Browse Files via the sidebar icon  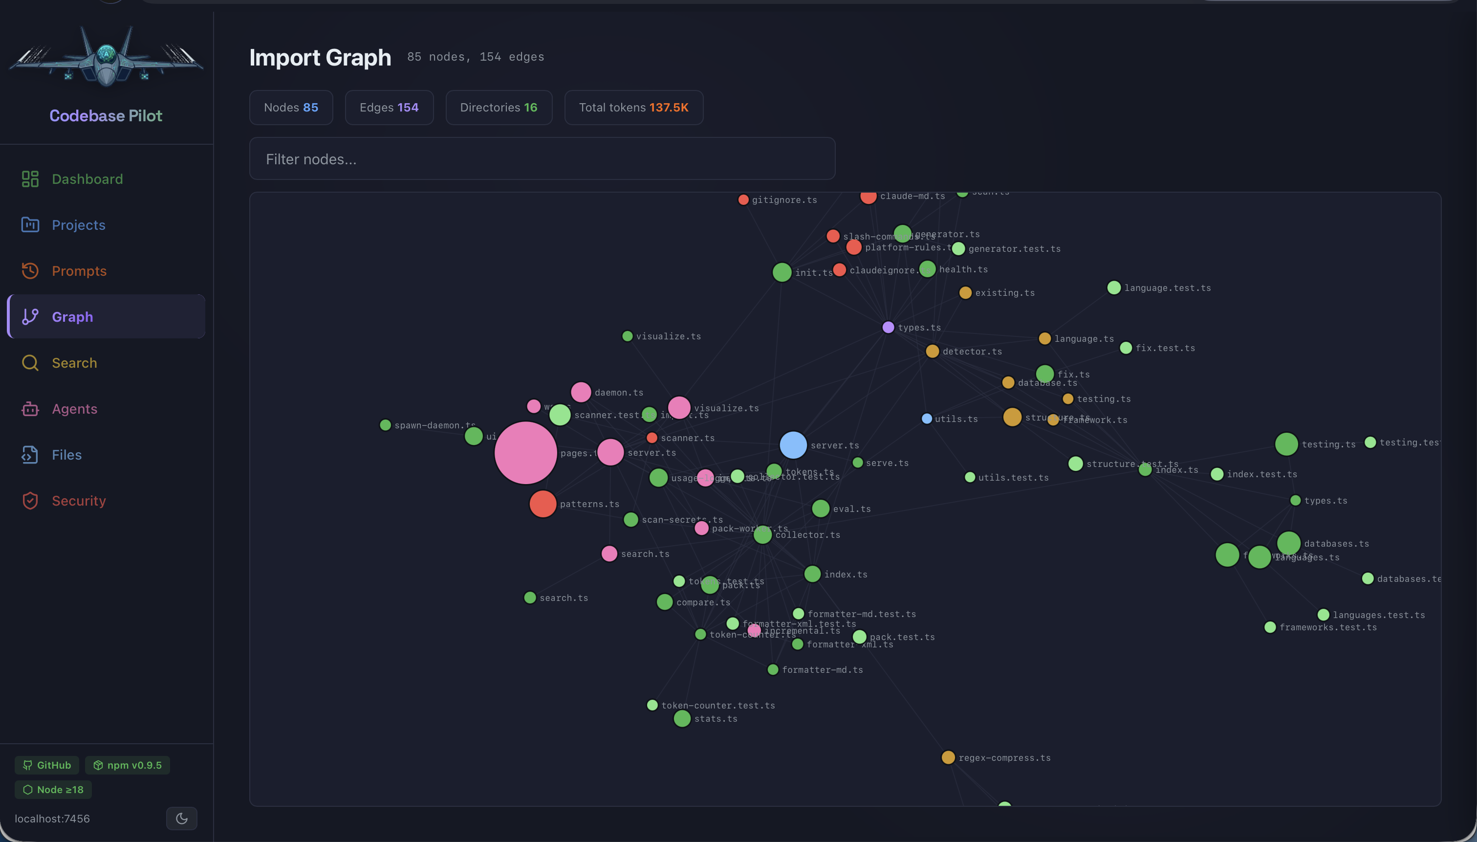click(x=66, y=455)
